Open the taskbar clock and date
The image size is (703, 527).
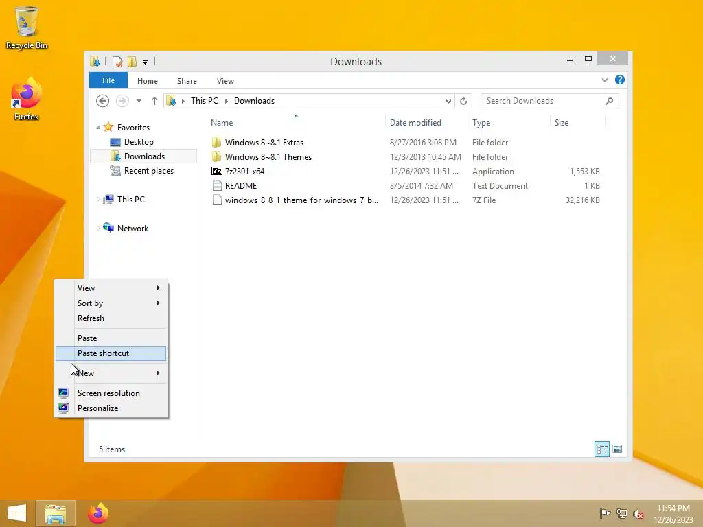[673, 514]
